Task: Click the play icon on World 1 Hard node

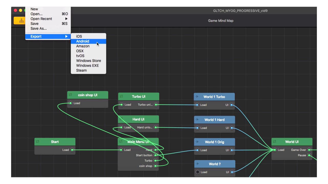Action: pyautogui.click(x=197, y=120)
